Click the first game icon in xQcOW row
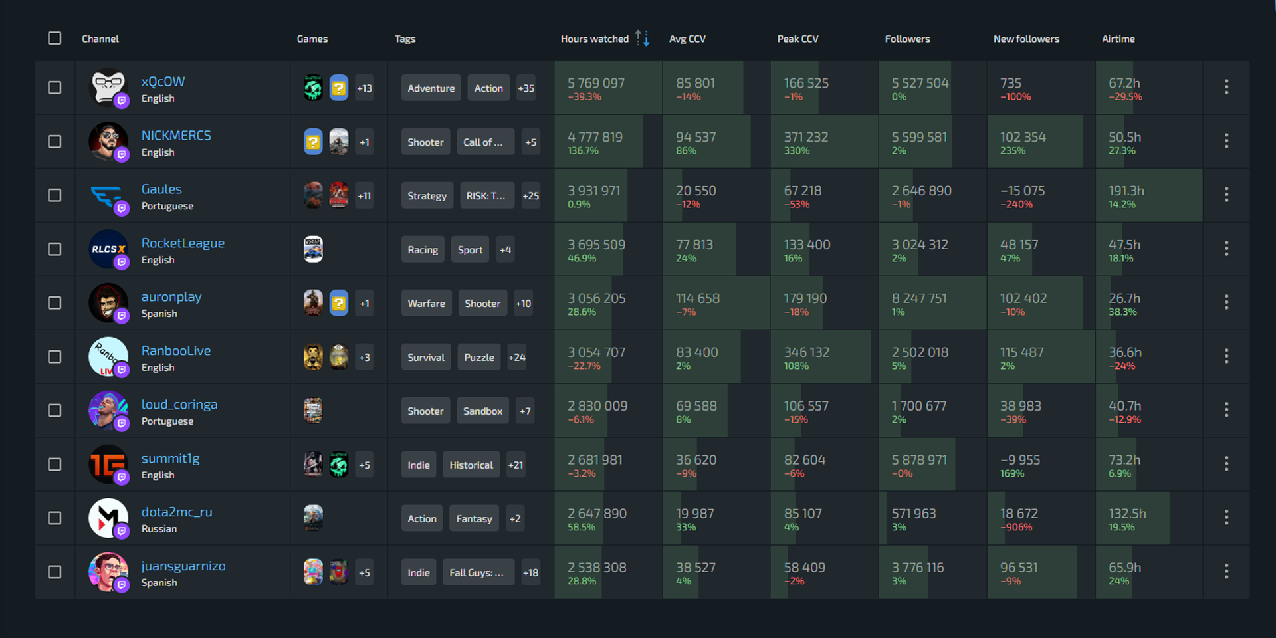 (x=313, y=88)
